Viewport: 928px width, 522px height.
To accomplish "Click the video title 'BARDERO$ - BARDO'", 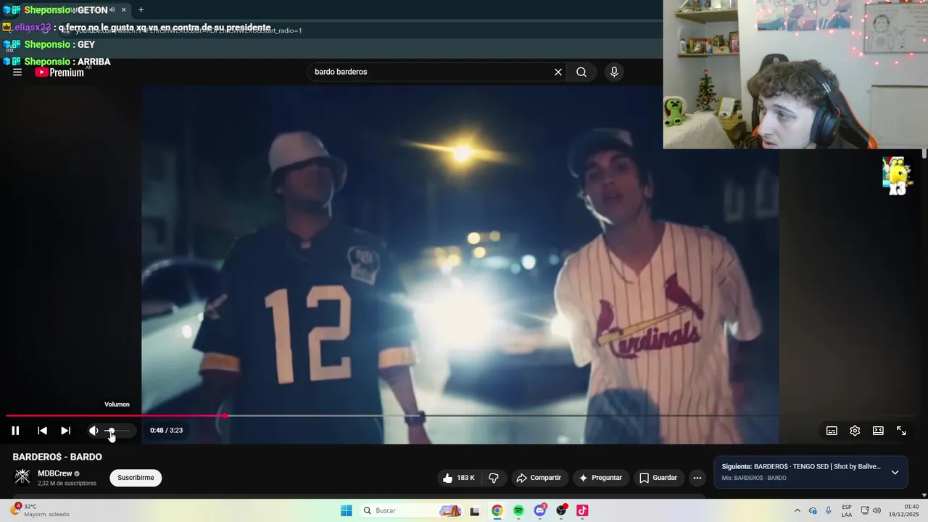I will pos(57,457).
